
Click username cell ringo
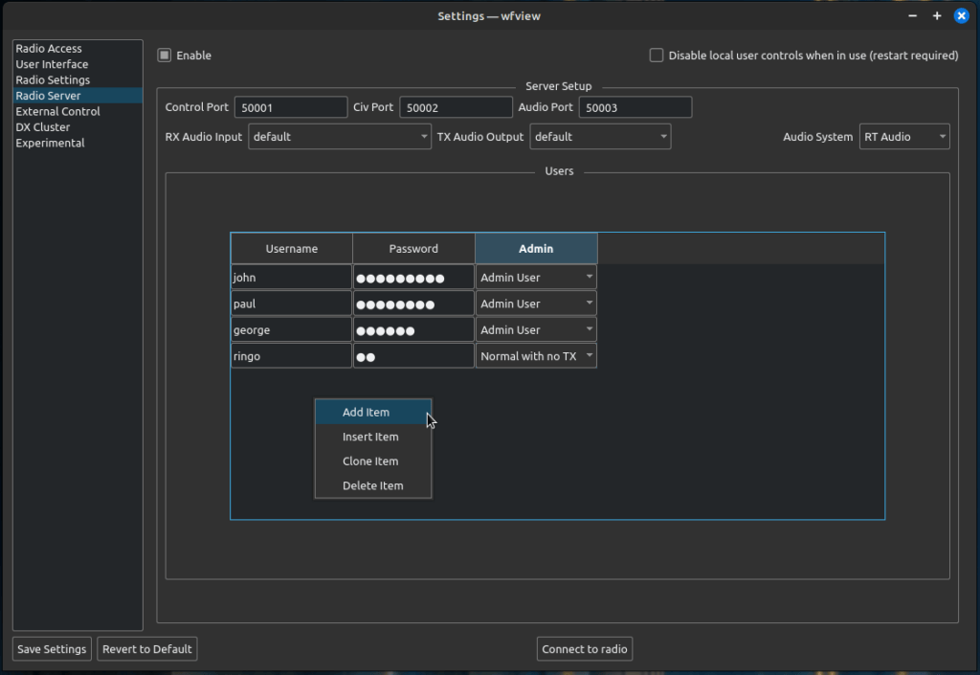291,355
